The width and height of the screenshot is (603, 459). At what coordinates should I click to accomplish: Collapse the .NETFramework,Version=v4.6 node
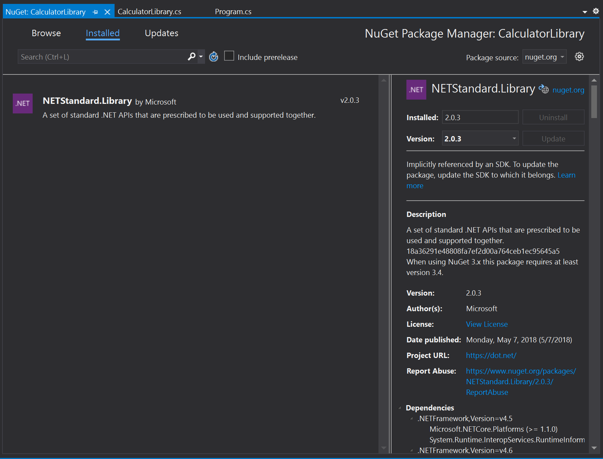tap(411, 450)
